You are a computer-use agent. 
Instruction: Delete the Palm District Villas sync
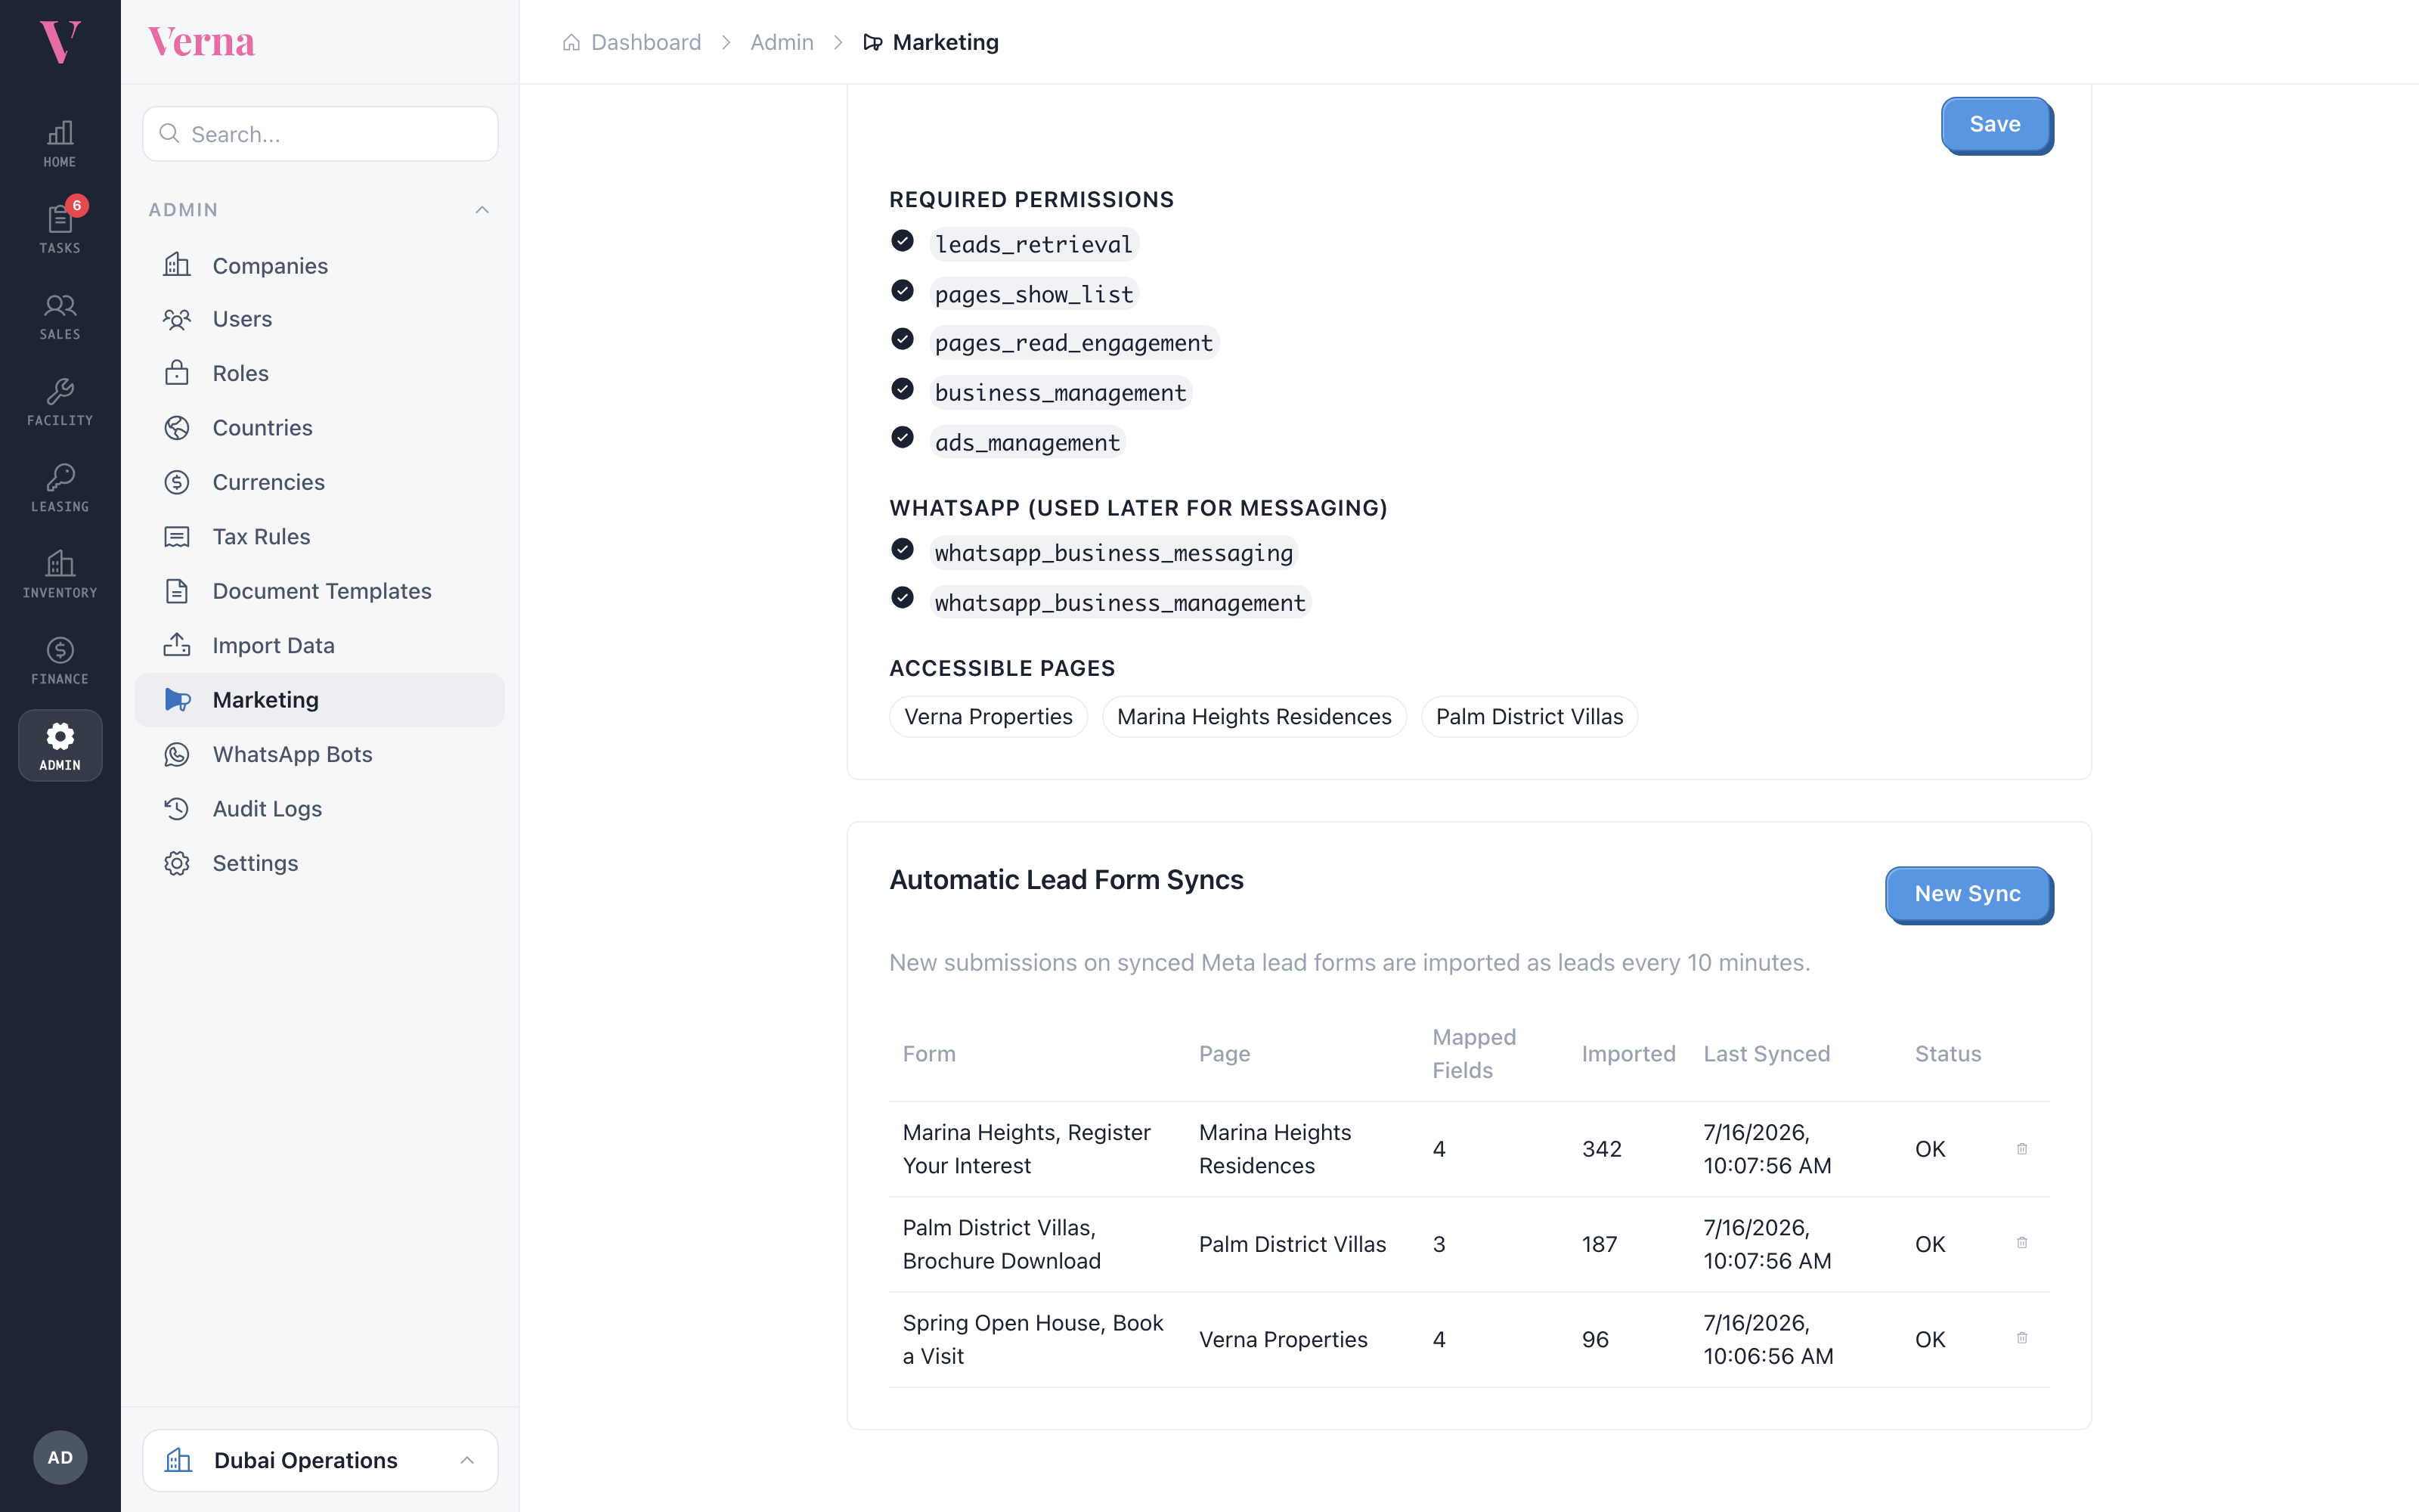[x=2021, y=1243]
